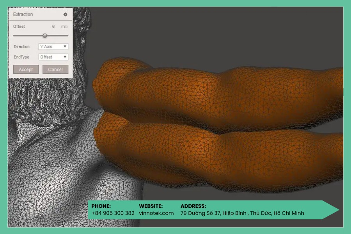Click the Direction label
Image resolution: width=351 pixels, height=234 pixels.
point(22,46)
